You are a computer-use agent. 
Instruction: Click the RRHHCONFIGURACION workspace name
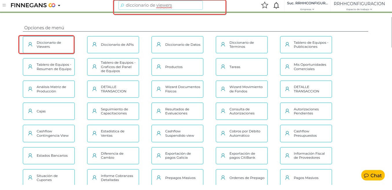click(x=359, y=4)
